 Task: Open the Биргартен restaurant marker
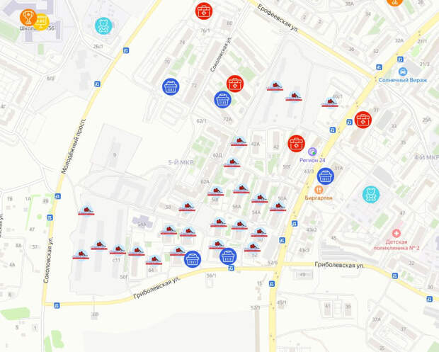pos(320,189)
